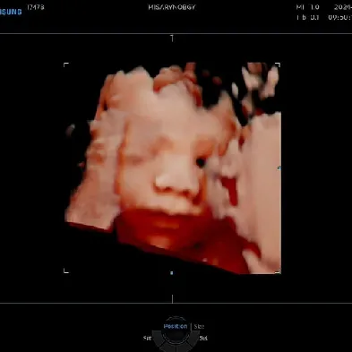Click the Samsung logo in header
The width and height of the screenshot is (352, 352).
point(11,12)
